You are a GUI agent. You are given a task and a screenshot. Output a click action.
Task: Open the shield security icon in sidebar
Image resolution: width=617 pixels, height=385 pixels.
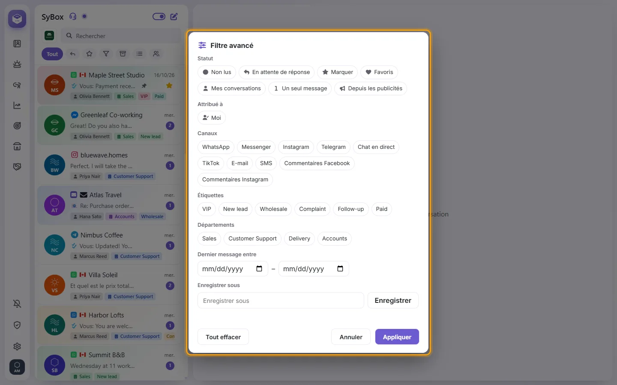[17, 325]
